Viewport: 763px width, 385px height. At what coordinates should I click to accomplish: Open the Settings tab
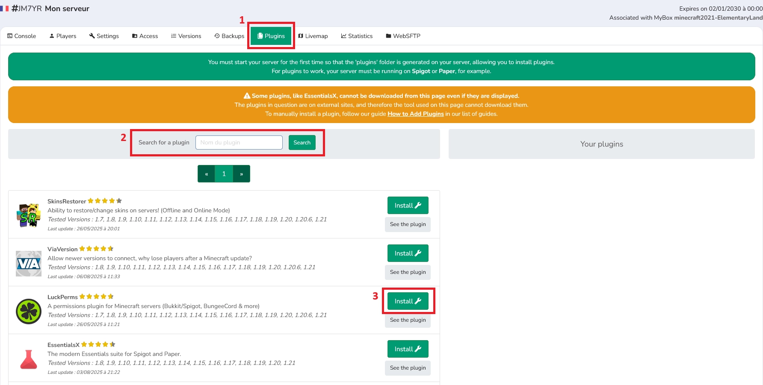[104, 36]
